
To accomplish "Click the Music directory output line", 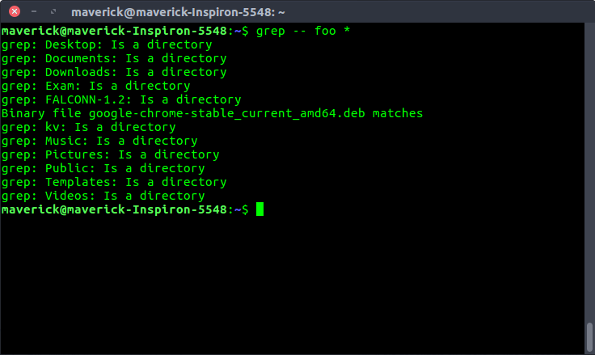I will 99,141.
